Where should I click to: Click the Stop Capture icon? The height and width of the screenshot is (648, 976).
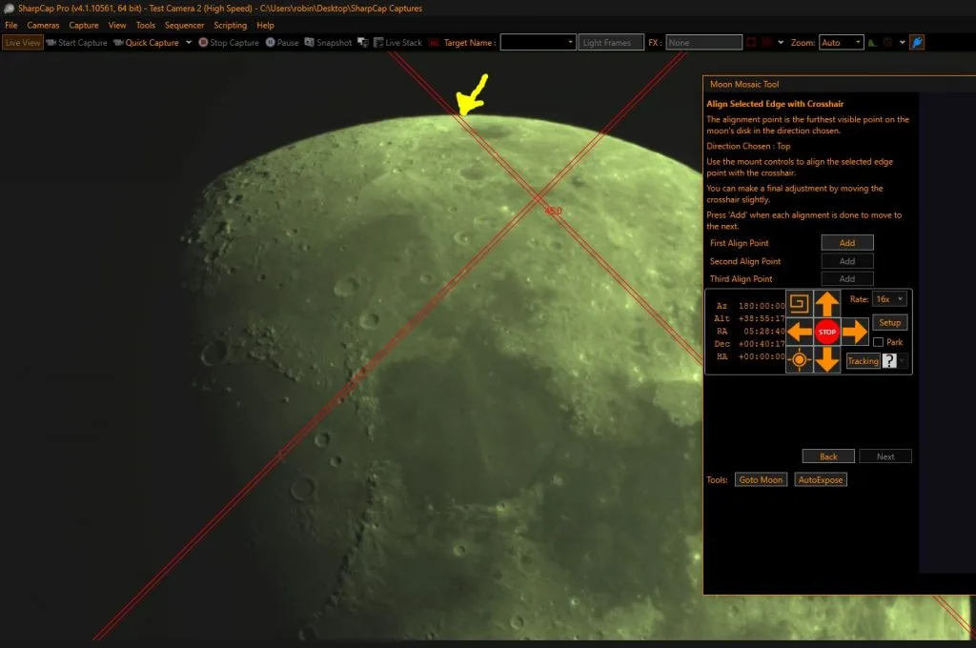point(203,42)
